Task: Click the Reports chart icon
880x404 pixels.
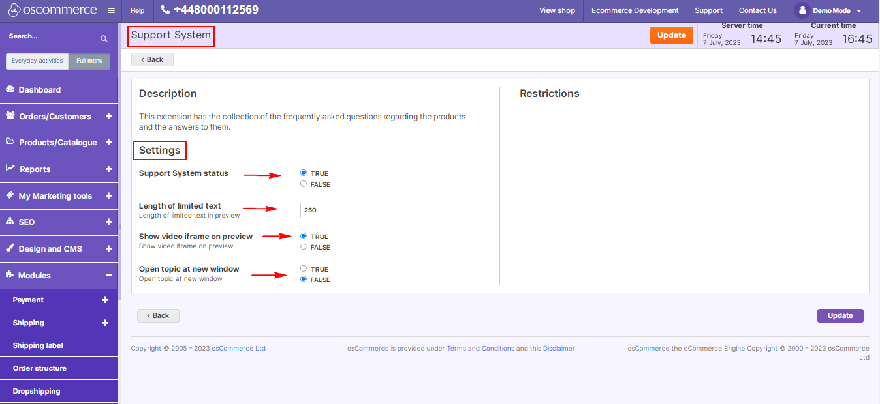Action: pyautogui.click(x=10, y=169)
